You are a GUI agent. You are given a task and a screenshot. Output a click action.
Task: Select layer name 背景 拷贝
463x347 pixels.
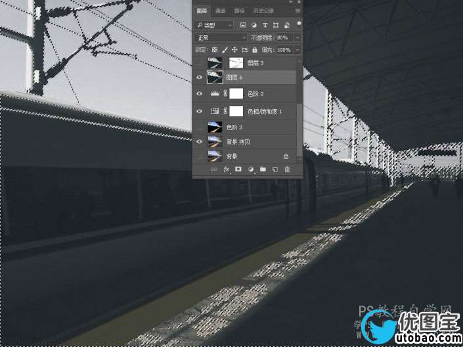238,141
